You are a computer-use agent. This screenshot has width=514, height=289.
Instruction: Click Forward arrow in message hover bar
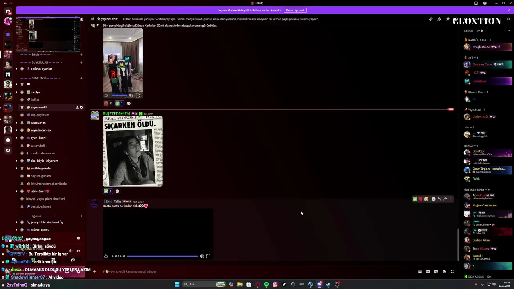445,199
